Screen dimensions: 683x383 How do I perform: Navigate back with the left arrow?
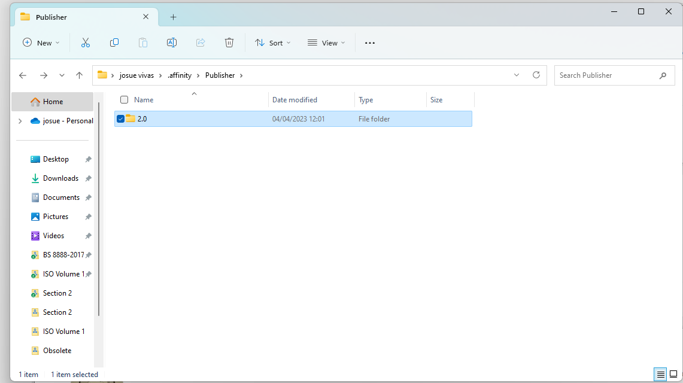(x=23, y=75)
